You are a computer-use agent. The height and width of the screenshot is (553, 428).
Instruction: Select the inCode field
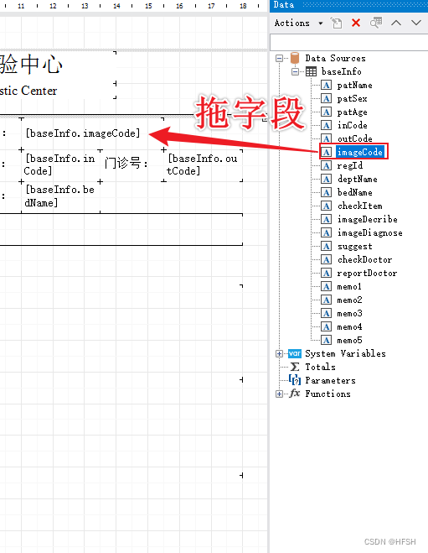tap(352, 126)
